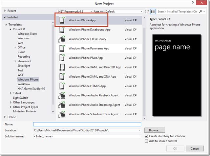Expand the Recent section
Image resolution: width=210 pixels, height=156 pixels.
pyautogui.click(x=5, y=10)
